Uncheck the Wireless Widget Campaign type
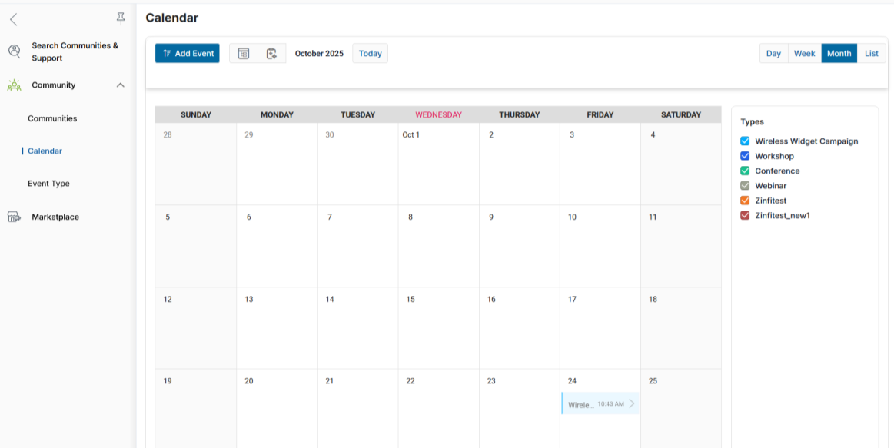Screen dimensions: 894x448 [745, 141]
